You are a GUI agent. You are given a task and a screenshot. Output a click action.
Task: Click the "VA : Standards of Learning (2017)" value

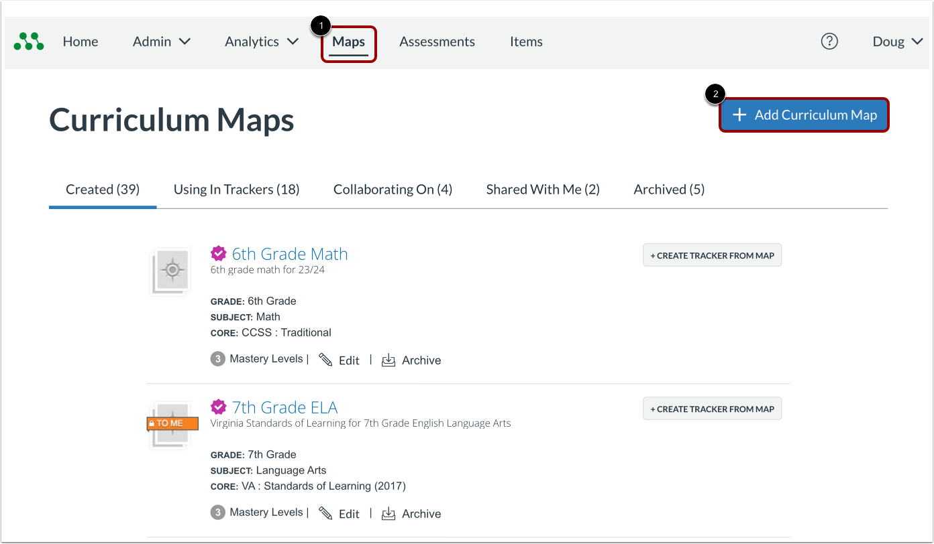point(323,486)
